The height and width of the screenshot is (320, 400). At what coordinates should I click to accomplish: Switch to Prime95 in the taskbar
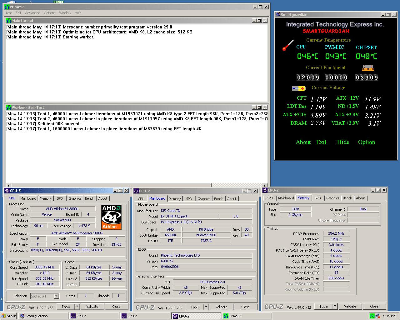point(247,316)
